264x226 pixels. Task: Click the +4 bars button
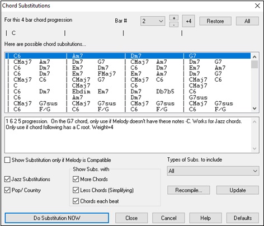(188, 21)
